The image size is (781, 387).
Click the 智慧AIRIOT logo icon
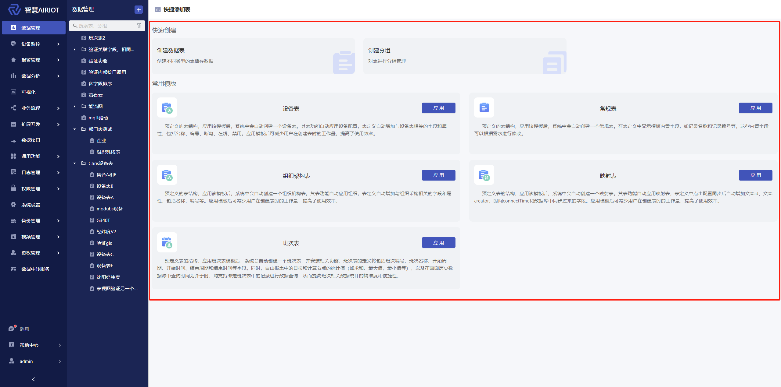point(14,10)
